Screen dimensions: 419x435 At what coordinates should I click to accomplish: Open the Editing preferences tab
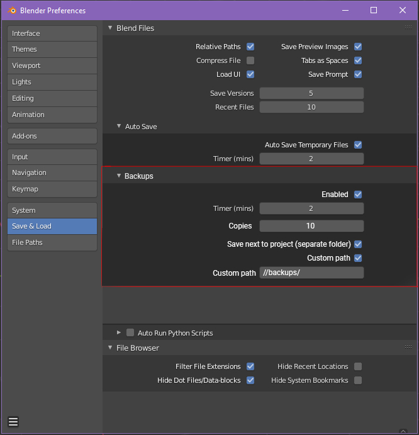(52, 98)
